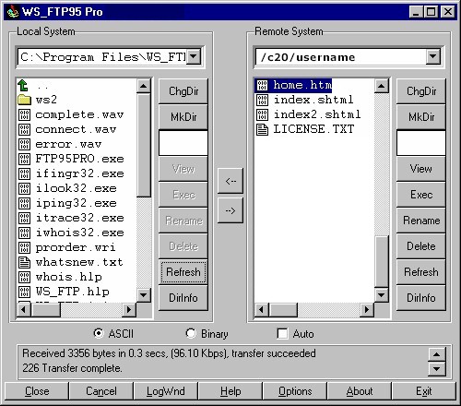
Task: Expand the local directory path dropdown
Action: tap(194, 56)
